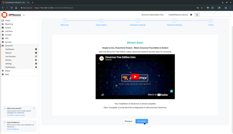The height and width of the screenshot is (134, 233).
Task: Click Zenarmor Subscription: Free label
Action: [152, 15]
